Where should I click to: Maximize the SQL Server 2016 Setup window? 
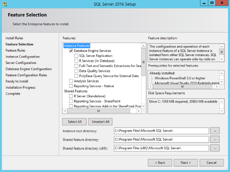tap(212, 3)
